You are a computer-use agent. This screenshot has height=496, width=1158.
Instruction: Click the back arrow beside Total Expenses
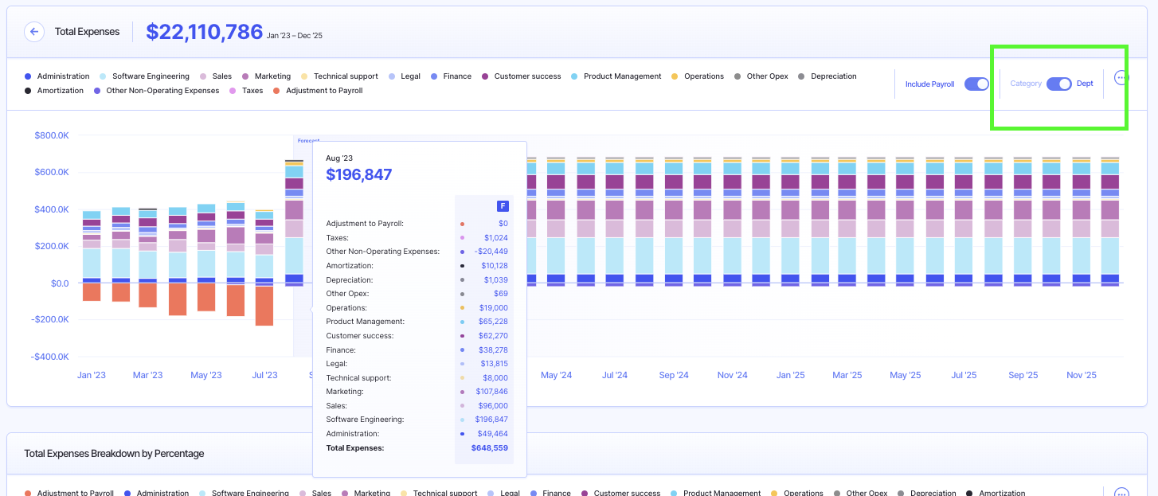[x=34, y=32]
